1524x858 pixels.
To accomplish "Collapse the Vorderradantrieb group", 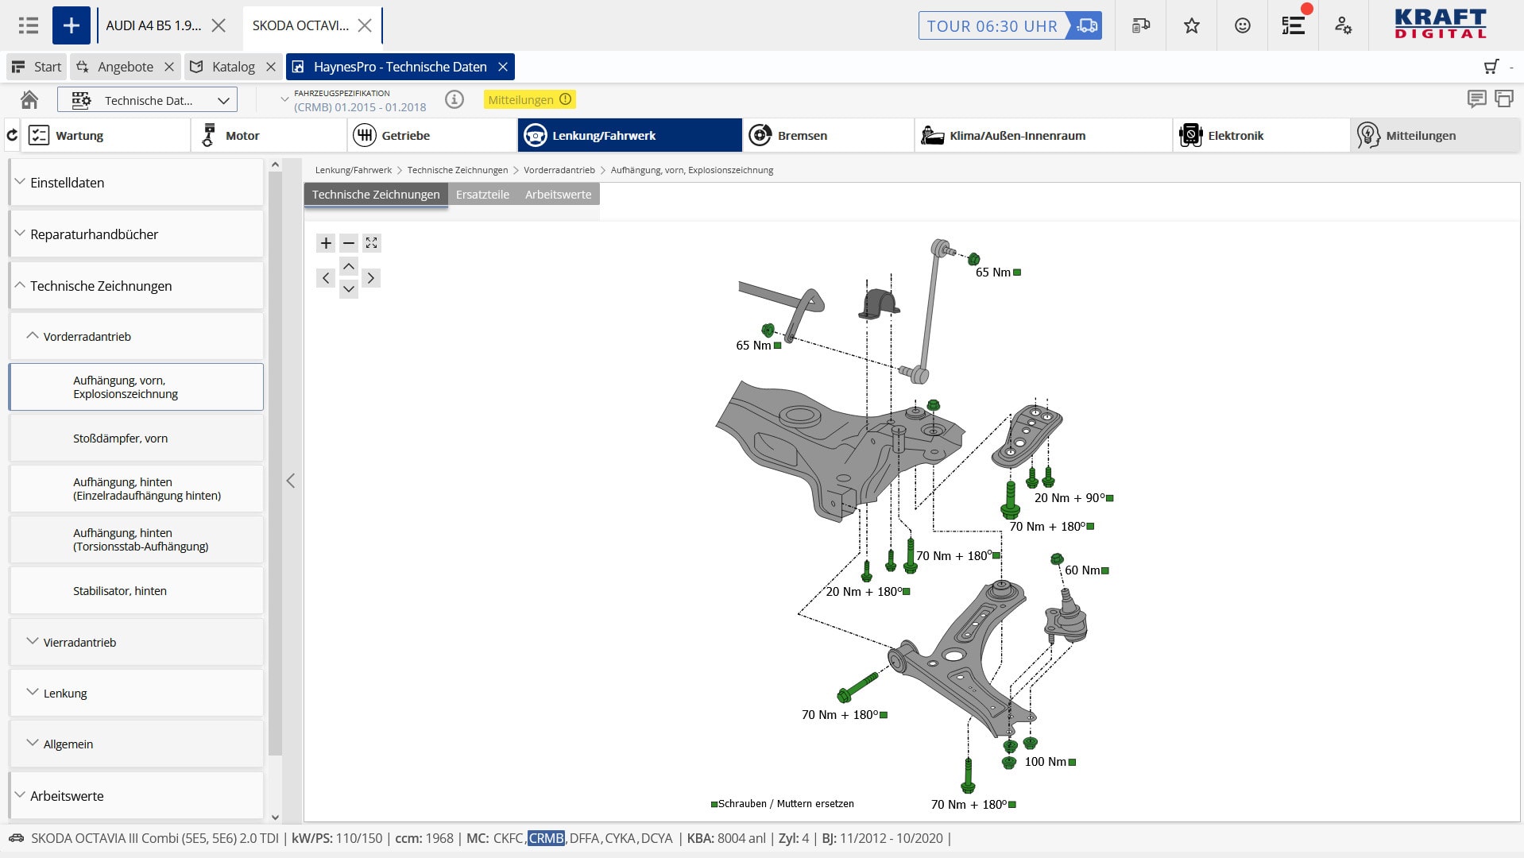I will click(136, 336).
